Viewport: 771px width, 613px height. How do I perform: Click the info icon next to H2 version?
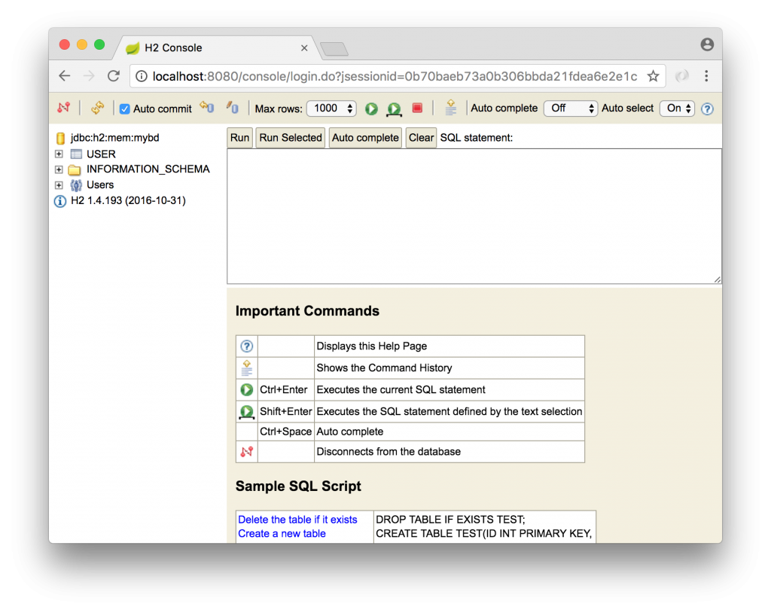tap(60, 201)
